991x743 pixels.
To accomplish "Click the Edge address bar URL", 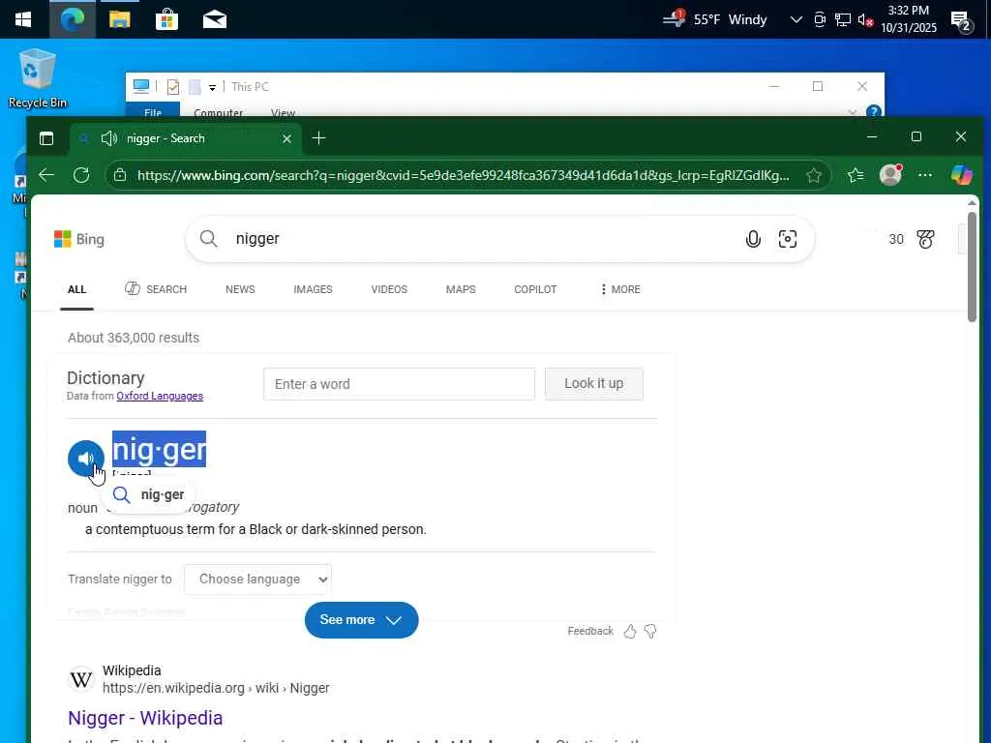I will [x=463, y=175].
